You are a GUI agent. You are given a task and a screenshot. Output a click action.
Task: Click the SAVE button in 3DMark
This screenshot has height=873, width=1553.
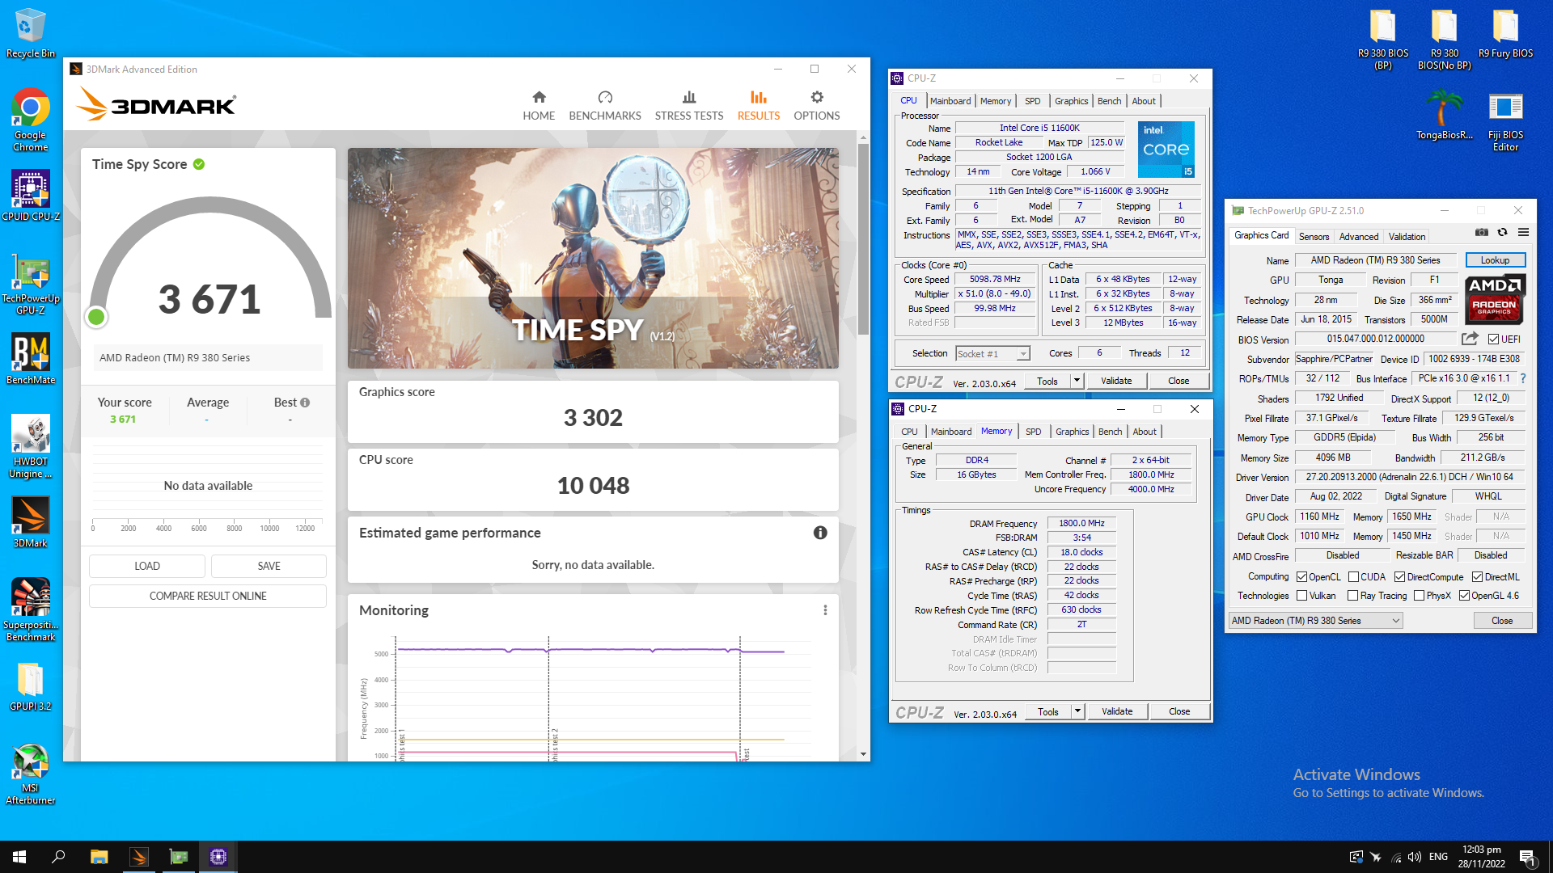[x=269, y=566]
